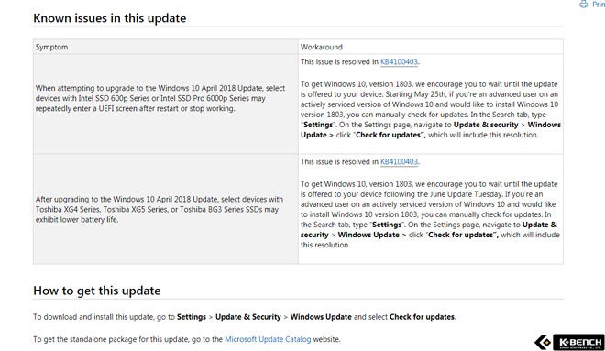Viewport: 605px width, 351px height.
Task: Select the 'How to get this update' heading
Action: coord(97,291)
